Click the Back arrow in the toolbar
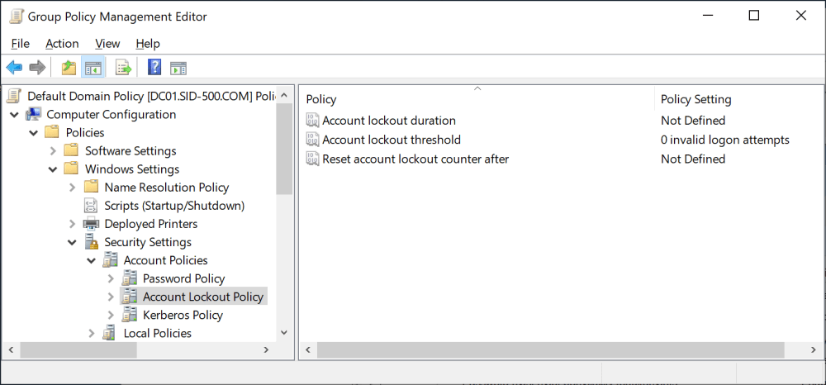This screenshot has height=385, width=826. [14, 68]
